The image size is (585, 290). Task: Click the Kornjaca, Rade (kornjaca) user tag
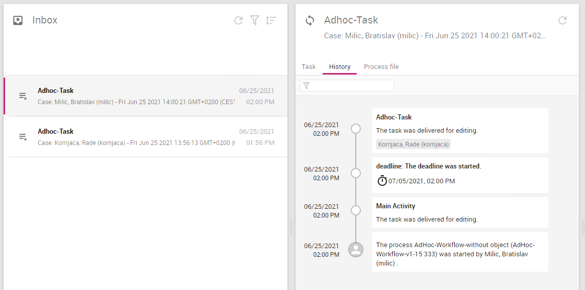pos(413,144)
